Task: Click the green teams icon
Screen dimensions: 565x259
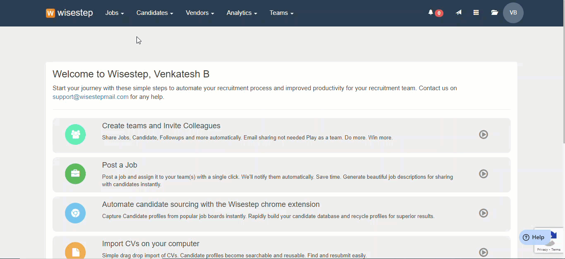Action: (75, 134)
